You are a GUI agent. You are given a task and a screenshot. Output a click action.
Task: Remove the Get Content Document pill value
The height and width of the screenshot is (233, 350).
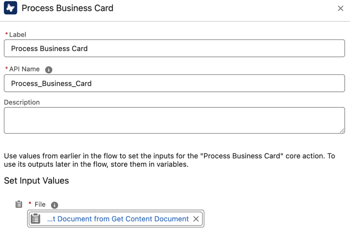coord(196,219)
